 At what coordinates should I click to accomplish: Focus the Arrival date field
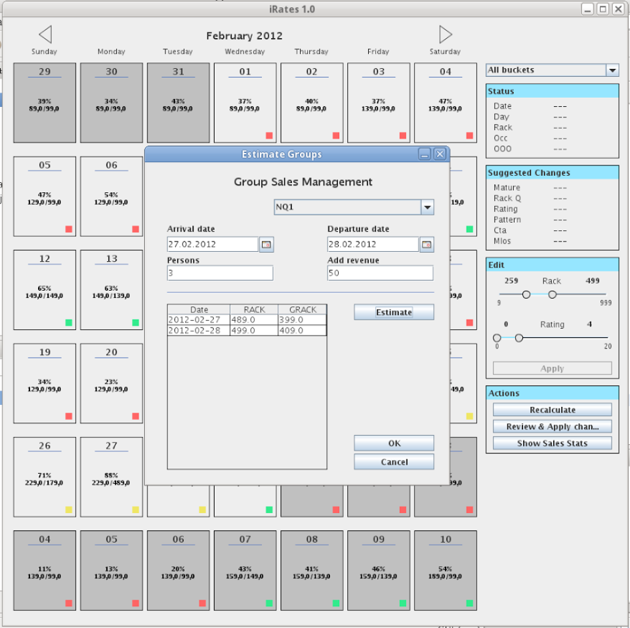[x=213, y=244]
